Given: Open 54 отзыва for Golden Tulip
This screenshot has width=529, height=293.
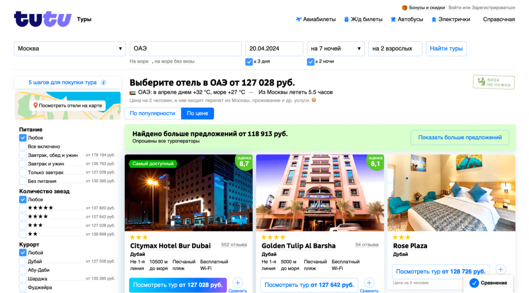Looking at the screenshot, I should click(367, 245).
